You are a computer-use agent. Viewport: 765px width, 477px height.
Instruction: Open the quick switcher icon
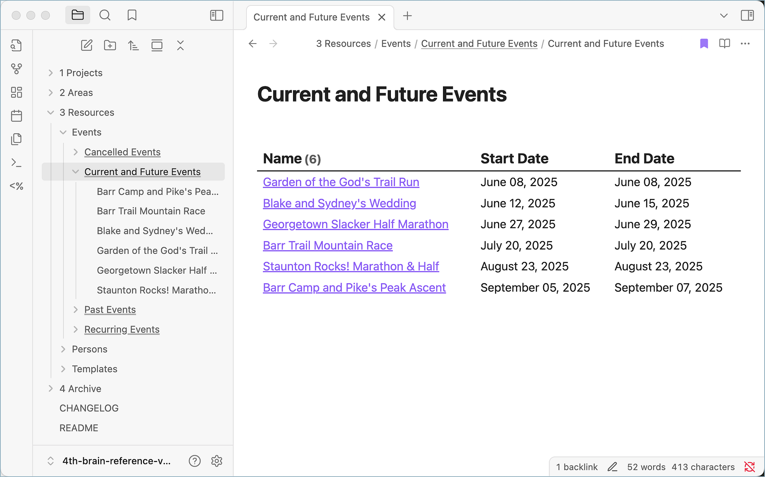(16, 45)
